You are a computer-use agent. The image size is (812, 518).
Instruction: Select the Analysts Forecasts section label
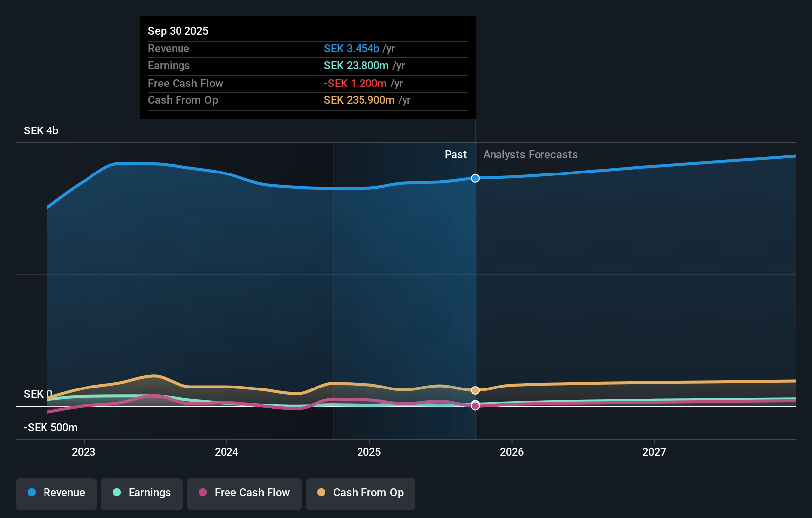click(530, 154)
